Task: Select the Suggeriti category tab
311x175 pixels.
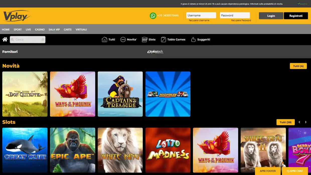Action: 200,39
